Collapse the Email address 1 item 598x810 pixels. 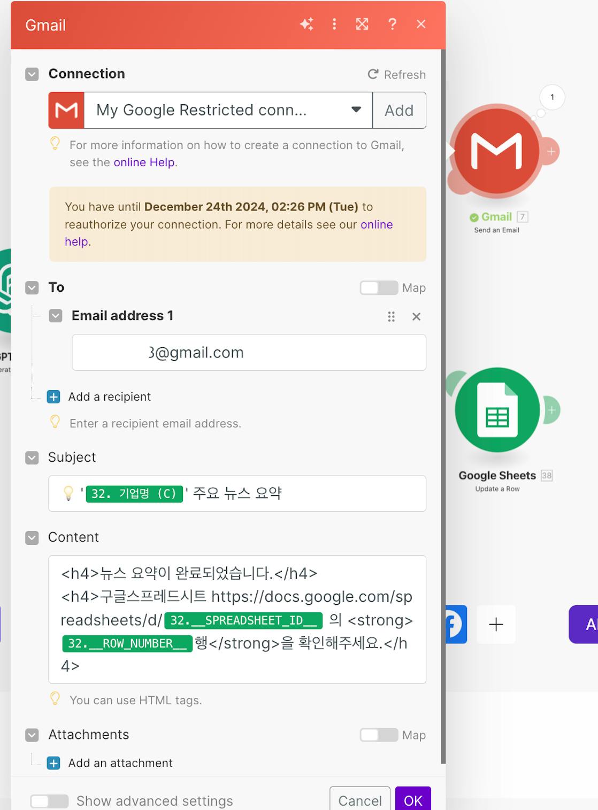(56, 316)
